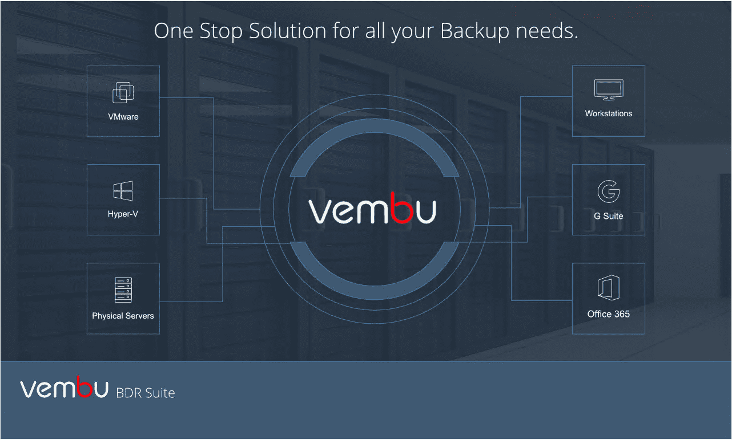Image resolution: width=732 pixels, height=440 pixels.
Task: Click the Physical Servers rack icon
Action: (123, 290)
